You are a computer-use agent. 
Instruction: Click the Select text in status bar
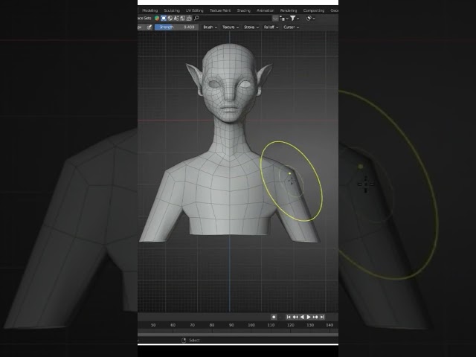pyautogui.click(x=194, y=341)
